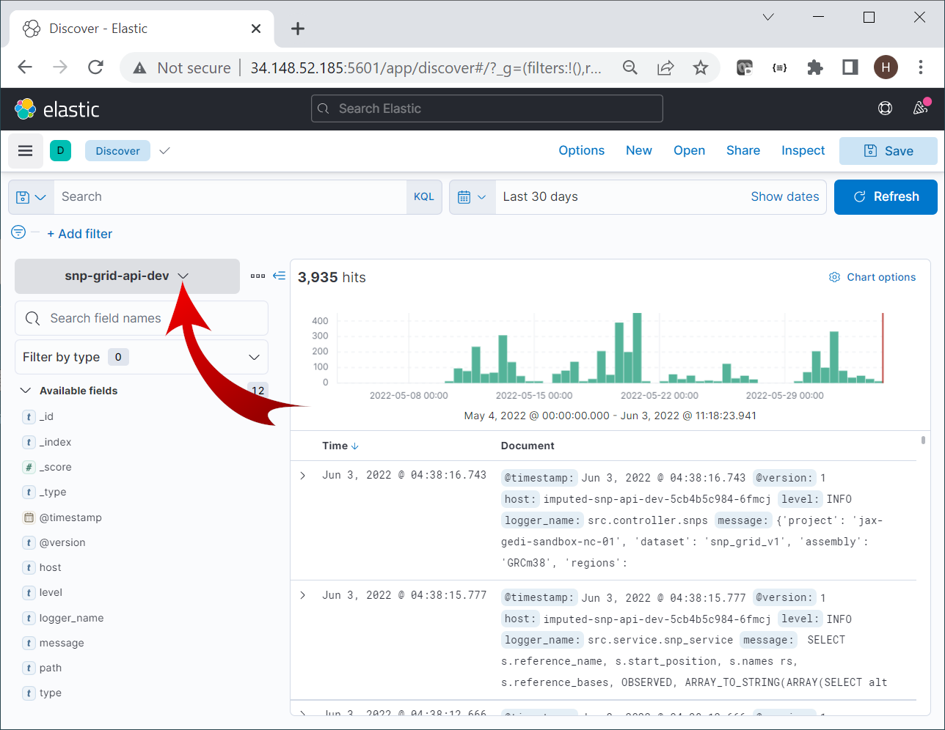Expand the 04:38:16.743 document row
The height and width of the screenshot is (730, 945).
[x=302, y=476]
